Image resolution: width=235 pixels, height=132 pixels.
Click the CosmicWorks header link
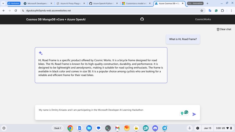[203, 19]
